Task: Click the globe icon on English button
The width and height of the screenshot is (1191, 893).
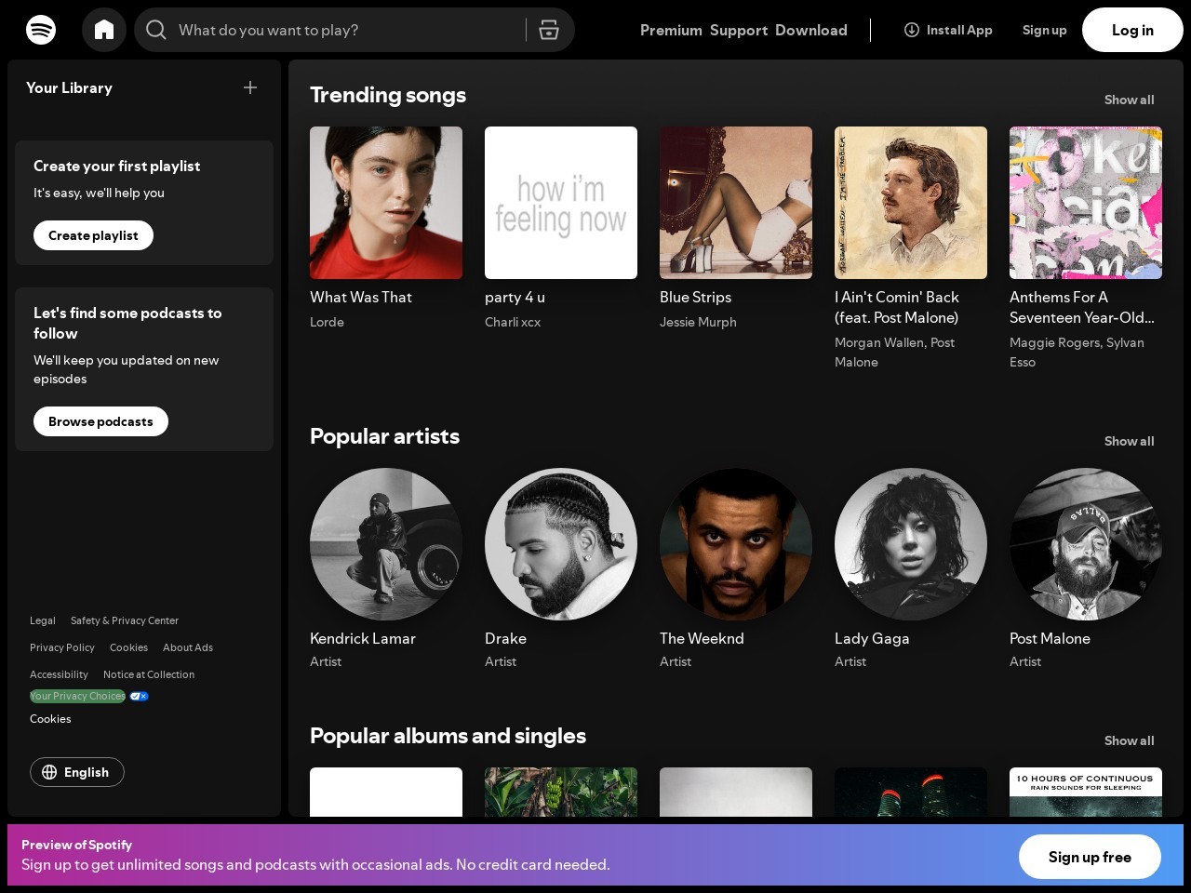Action: (49, 772)
